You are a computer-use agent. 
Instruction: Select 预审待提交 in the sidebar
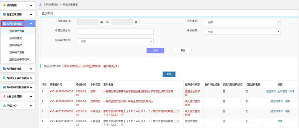tap(16, 38)
